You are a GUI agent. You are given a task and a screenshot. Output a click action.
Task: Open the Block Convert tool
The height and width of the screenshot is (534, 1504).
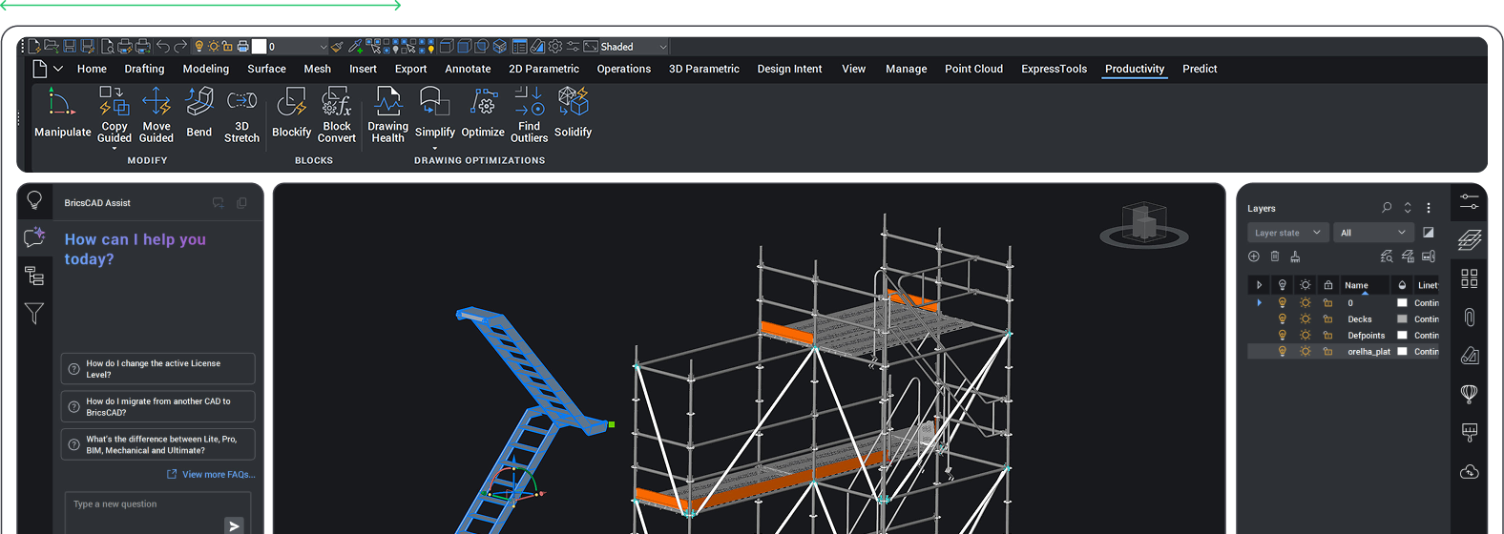point(337,114)
